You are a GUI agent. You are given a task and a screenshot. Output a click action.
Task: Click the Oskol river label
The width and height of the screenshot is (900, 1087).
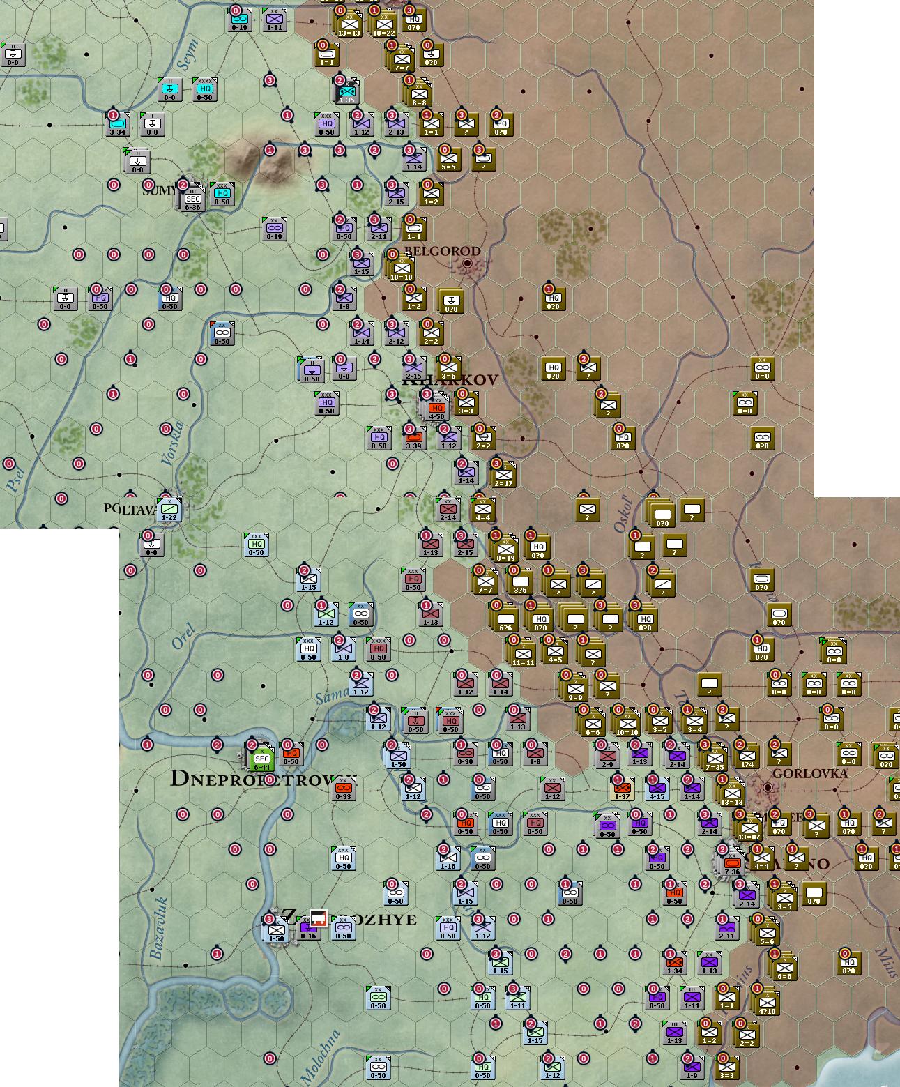[x=622, y=515]
